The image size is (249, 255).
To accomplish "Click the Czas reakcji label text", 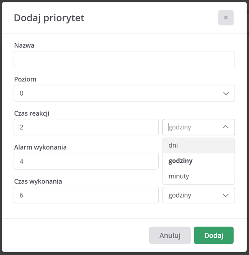I will 32,113.
